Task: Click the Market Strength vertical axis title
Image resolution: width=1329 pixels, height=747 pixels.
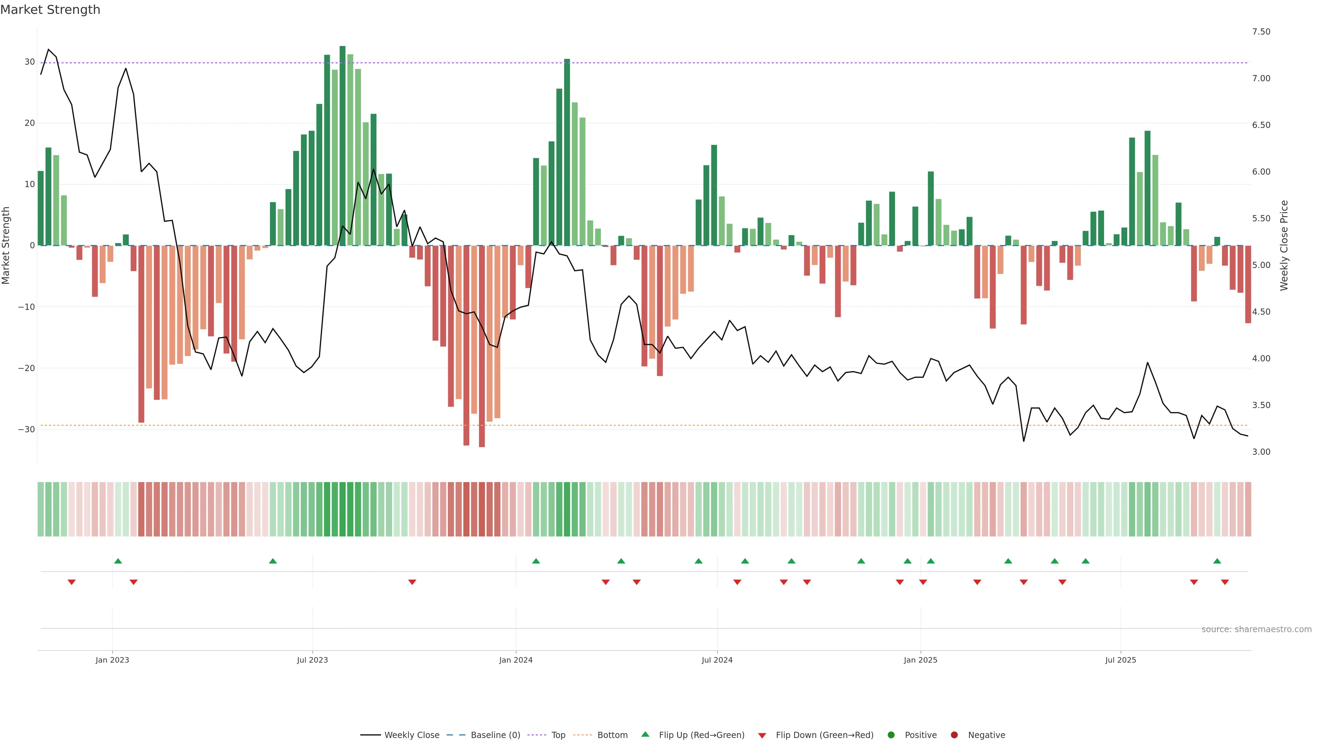Action: 6,246
